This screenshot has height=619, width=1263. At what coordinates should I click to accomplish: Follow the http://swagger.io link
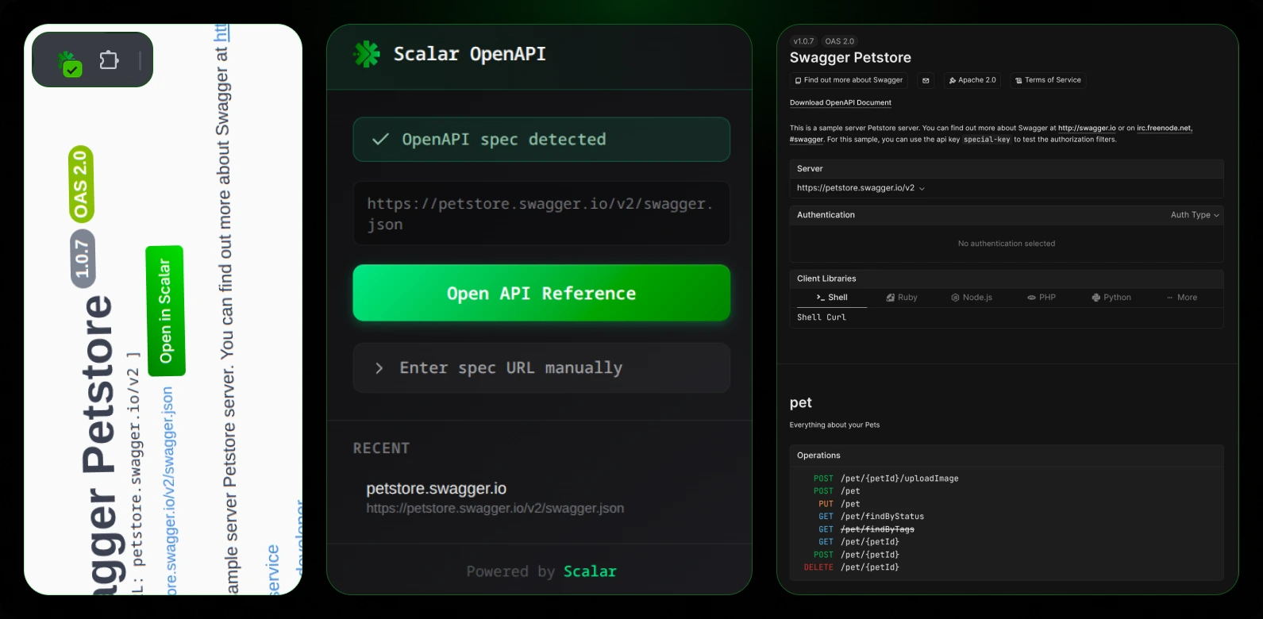1087,128
